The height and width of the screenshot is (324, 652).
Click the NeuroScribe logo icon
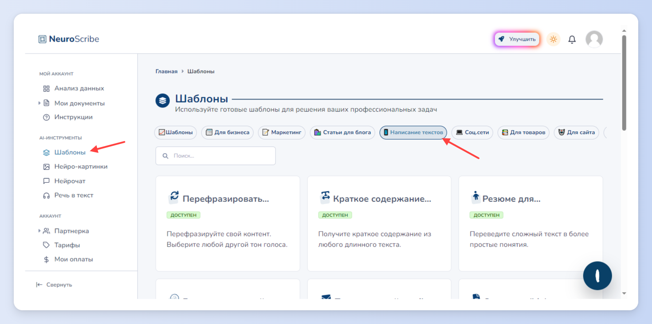coord(43,39)
